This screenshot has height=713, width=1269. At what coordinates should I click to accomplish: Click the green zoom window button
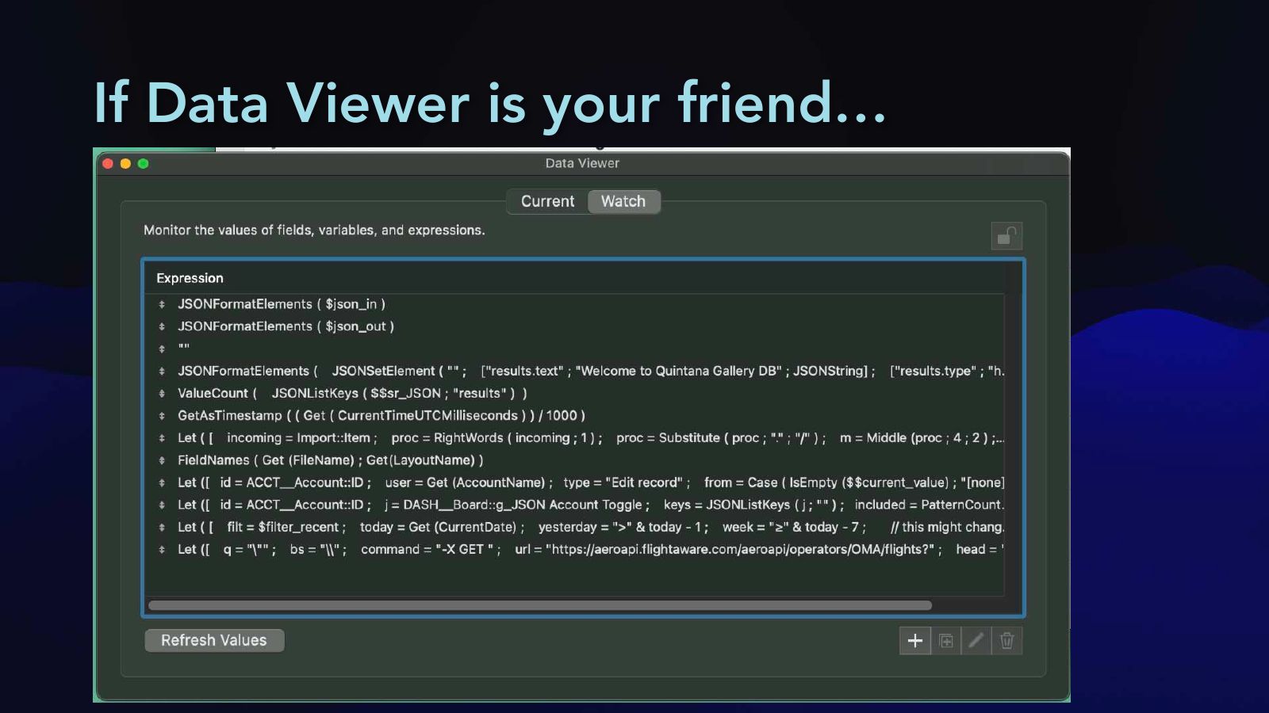pyautogui.click(x=143, y=164)
